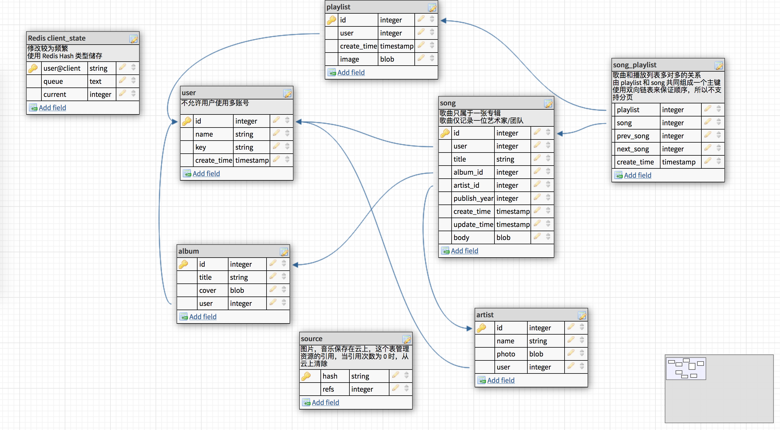The image size is (780, 430).
Task: Edit the playlist table via header icon
Action: tap(432, 7)
